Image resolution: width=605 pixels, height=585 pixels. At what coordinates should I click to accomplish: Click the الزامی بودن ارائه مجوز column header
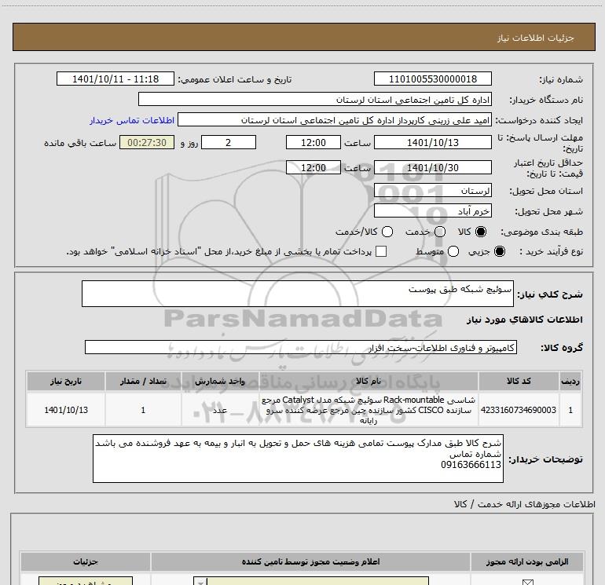pos(527,561)
